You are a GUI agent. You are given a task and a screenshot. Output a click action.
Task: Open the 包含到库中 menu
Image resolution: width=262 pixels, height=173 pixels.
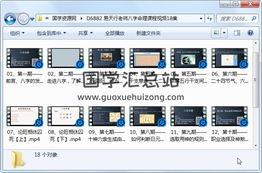tap(51, 33)
